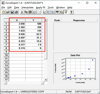
Task: Open the Window menu
Action: click(x=60, y=7)
